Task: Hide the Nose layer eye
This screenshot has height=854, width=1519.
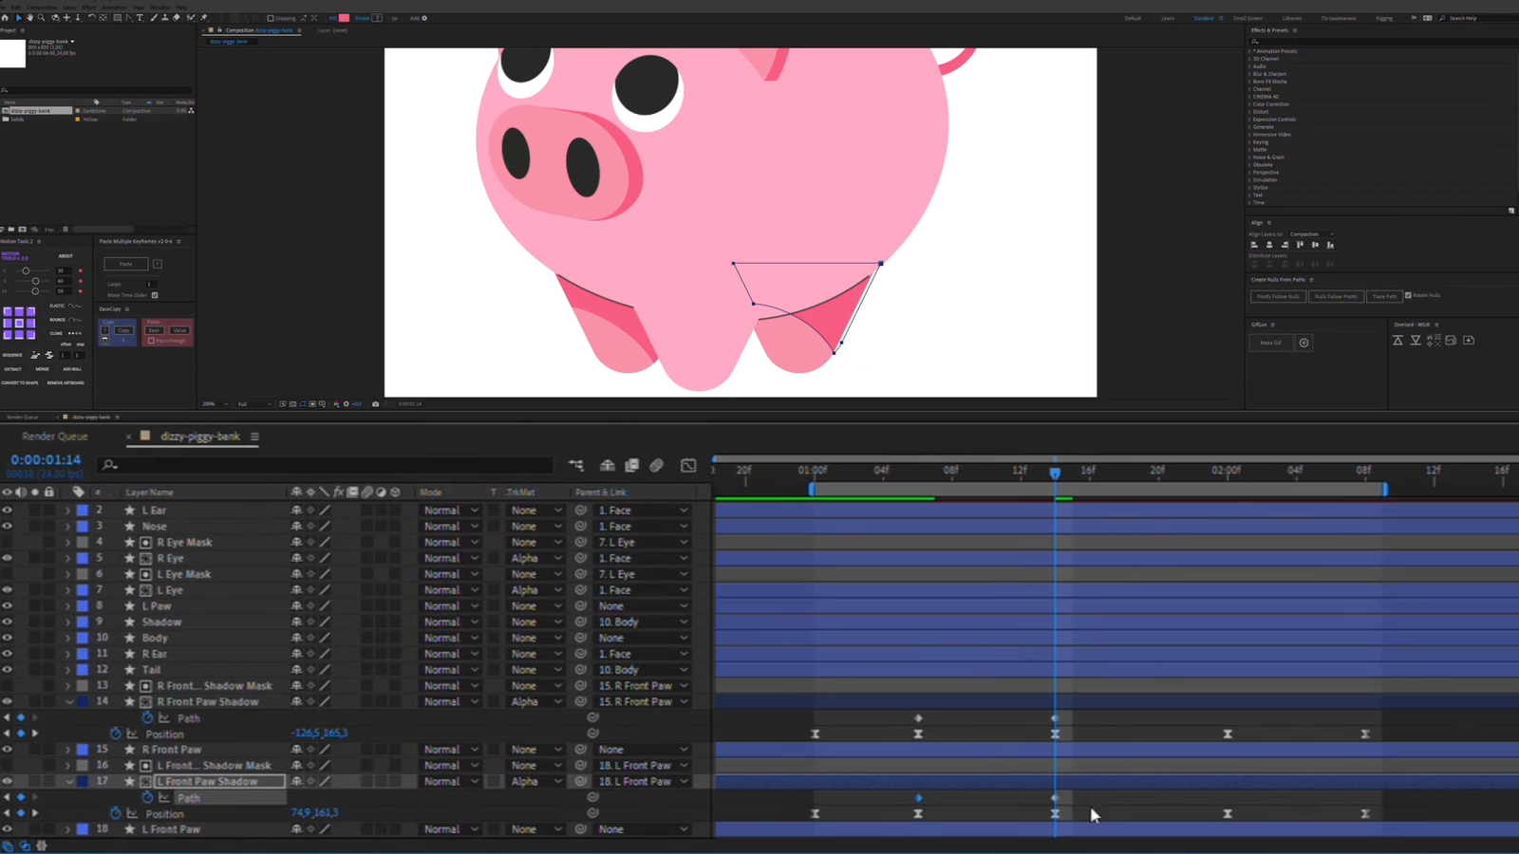Action: point(8,526)
